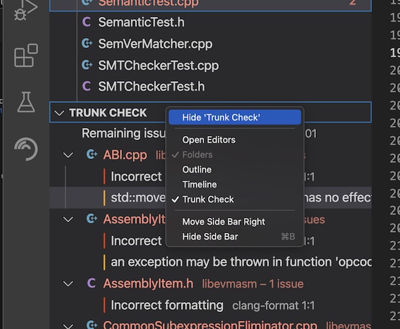Toggle the Folders view entry
Viewport: 400px width, 329px height.
click(235, 154)
